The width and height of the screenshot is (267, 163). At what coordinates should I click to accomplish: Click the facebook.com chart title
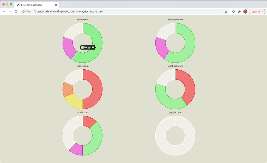175,66
